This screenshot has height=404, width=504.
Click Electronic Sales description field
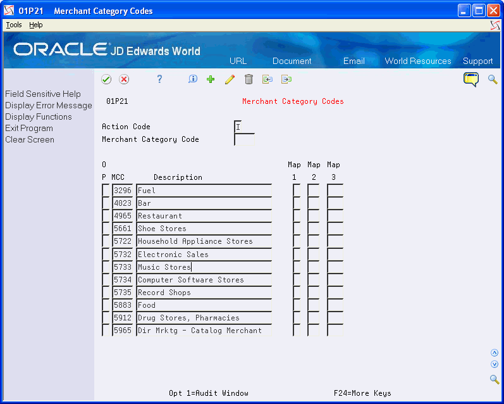pyautogui.click(x=204, y=255)
